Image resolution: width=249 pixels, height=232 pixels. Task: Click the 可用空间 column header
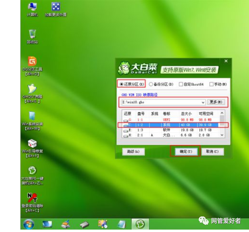(x=206, y=114)
